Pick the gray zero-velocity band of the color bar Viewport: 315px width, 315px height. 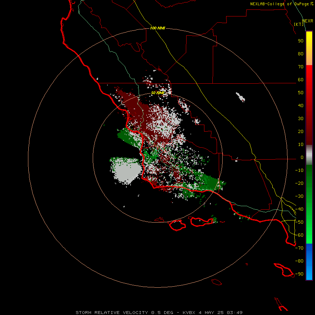309,155
